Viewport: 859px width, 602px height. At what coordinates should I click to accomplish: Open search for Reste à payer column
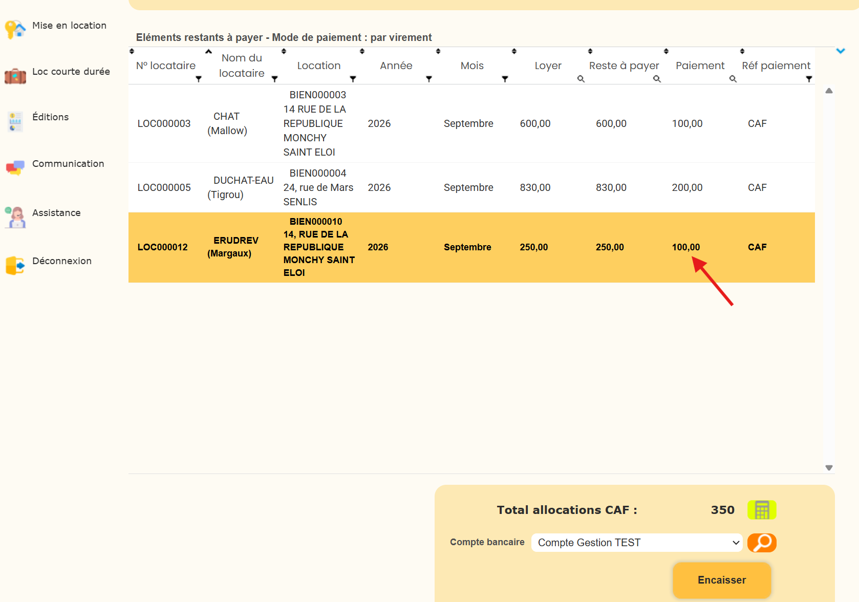(657, 79)
